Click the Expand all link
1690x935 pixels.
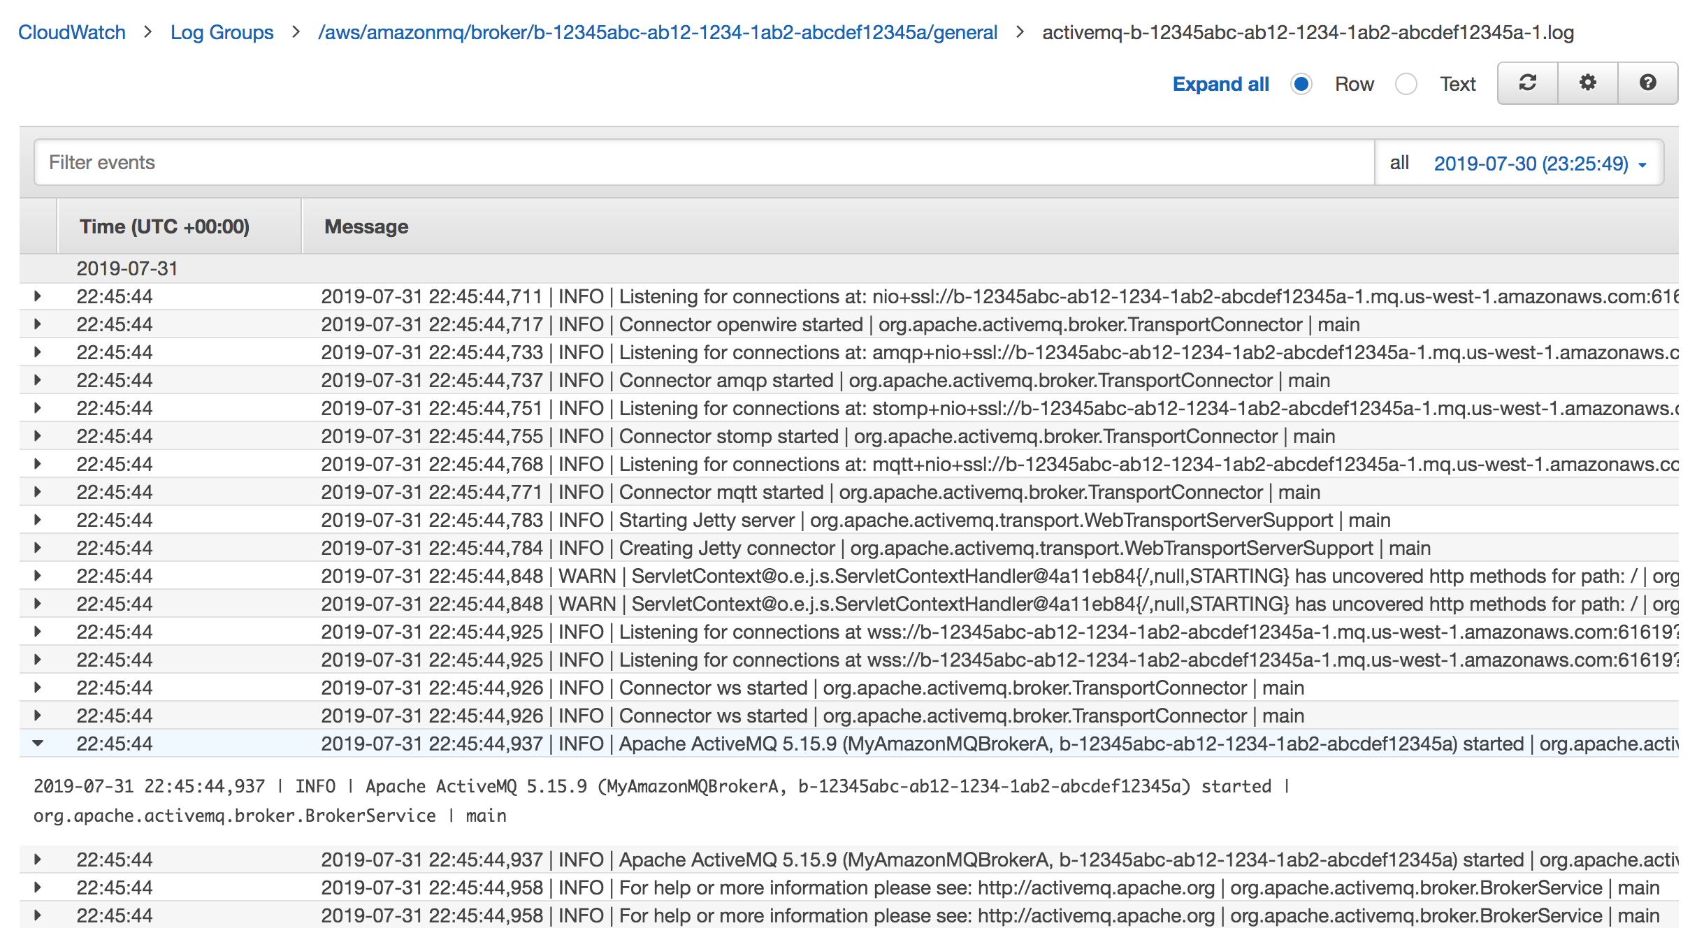click(x=1221, y=83)
